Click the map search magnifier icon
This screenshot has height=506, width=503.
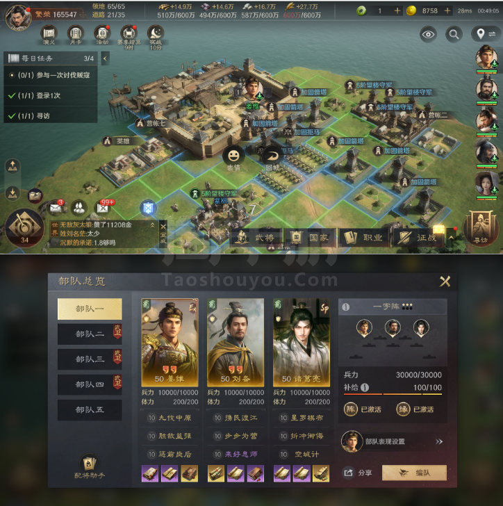tap(454, 34)
